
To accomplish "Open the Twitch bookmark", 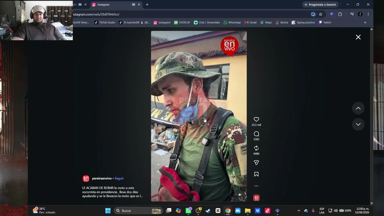I will tap(325, 22).
